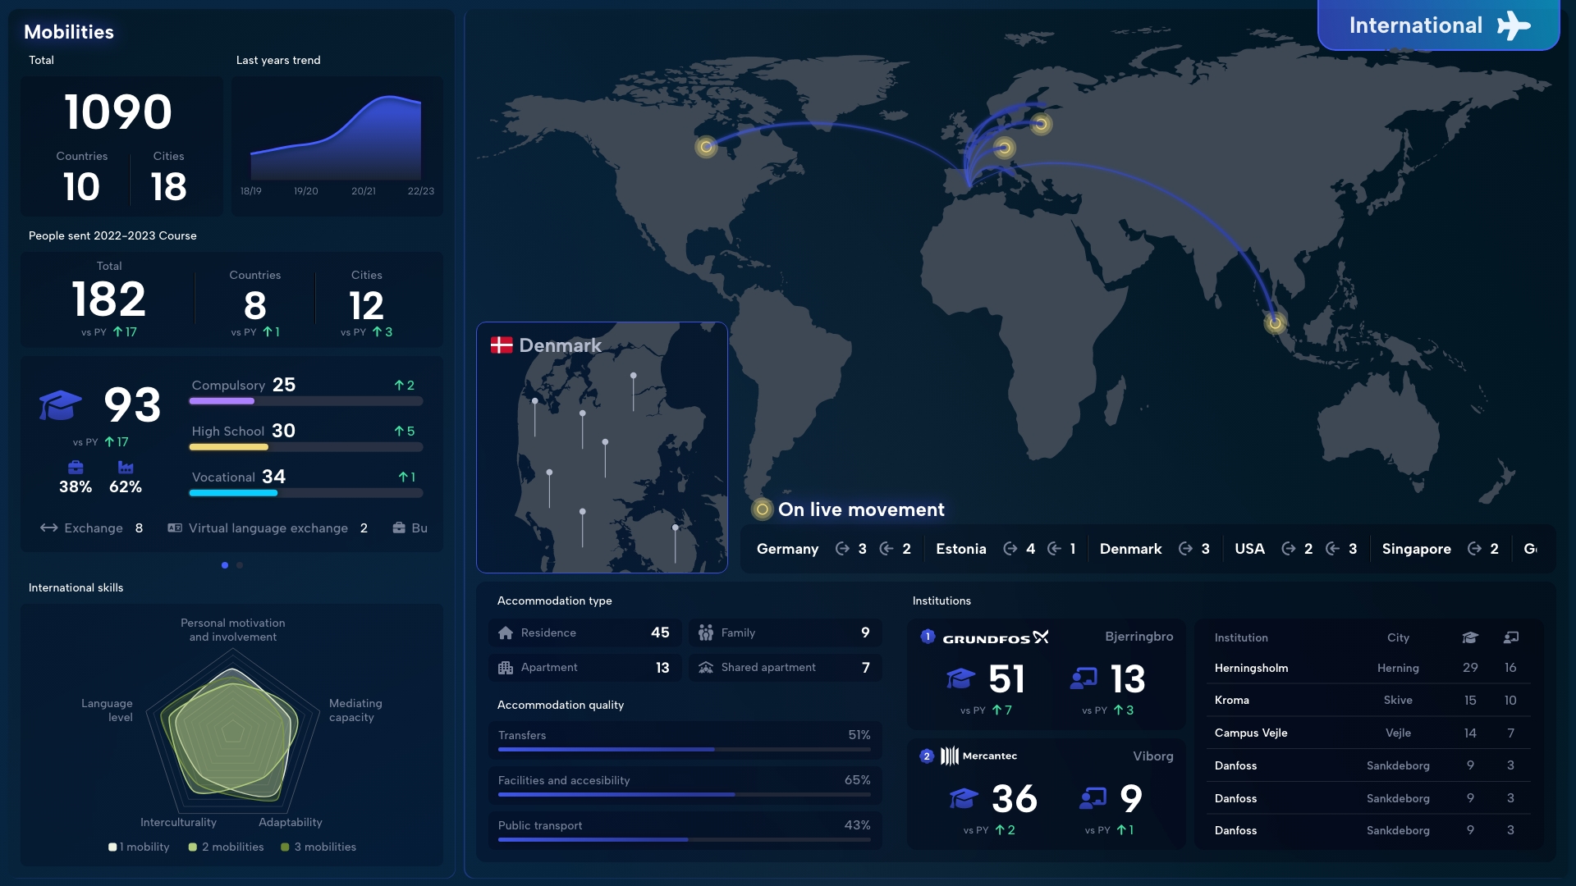Select Germany in the live movement bar

click(787, 549)
